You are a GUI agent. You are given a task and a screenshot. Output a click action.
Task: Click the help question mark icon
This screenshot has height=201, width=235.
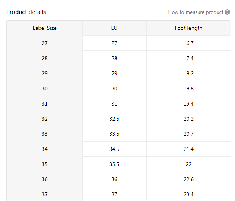coord(227,12)
